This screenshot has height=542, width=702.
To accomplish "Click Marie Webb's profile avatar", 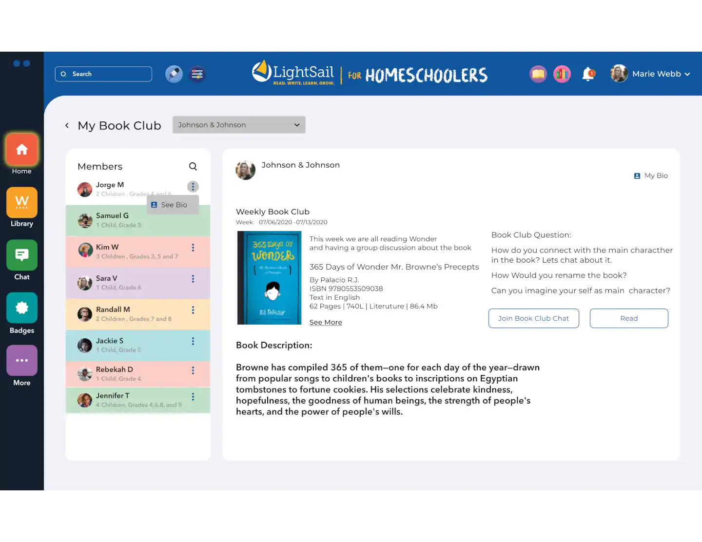I will pyautogui.click(x=619, y=74).
